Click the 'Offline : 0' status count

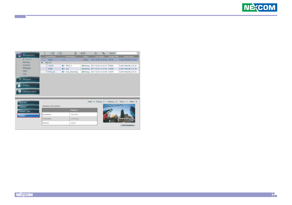(x=133, y=102)
